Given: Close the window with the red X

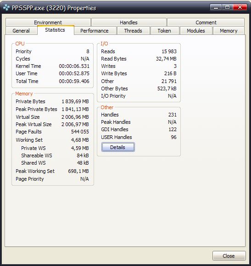Looking at the screenshot, I should coord(240,7).
